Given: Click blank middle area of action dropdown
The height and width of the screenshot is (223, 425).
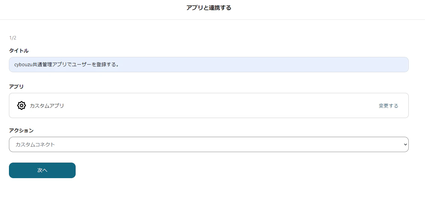Looking at the screenshot, I should (224, 144).
